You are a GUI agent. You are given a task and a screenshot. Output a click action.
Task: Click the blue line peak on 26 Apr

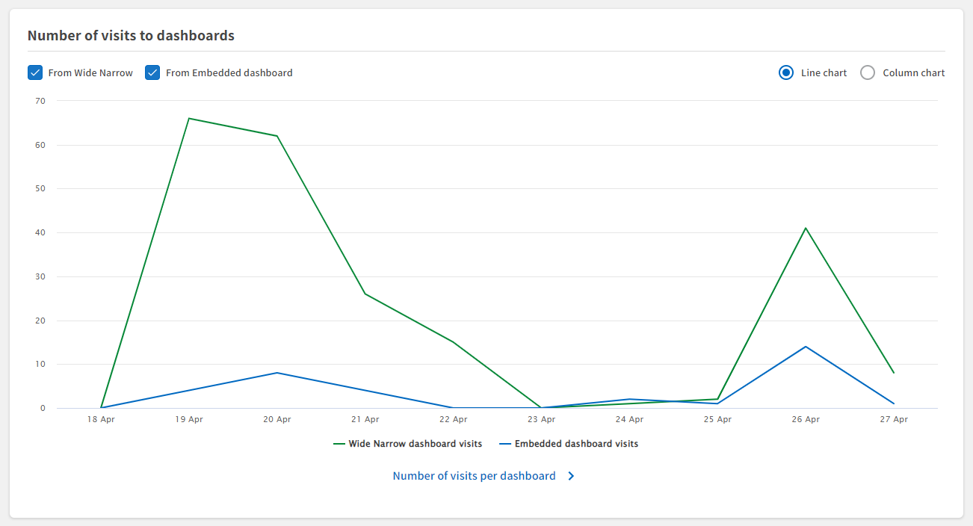(806, 347)
